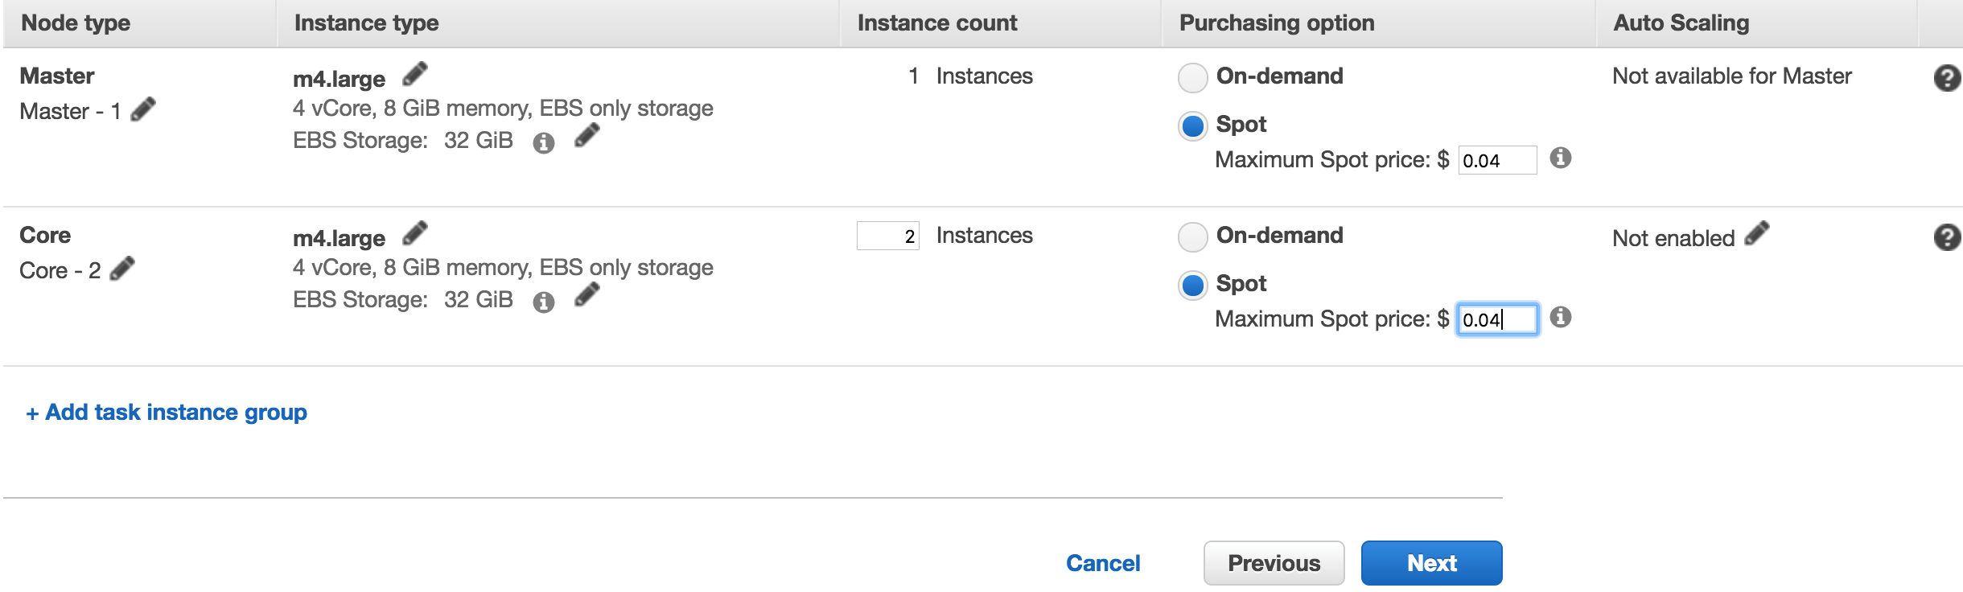1963x592 pixels.
Task: Edit Master EBS Storage pencil icon
Action: (587, 136)
